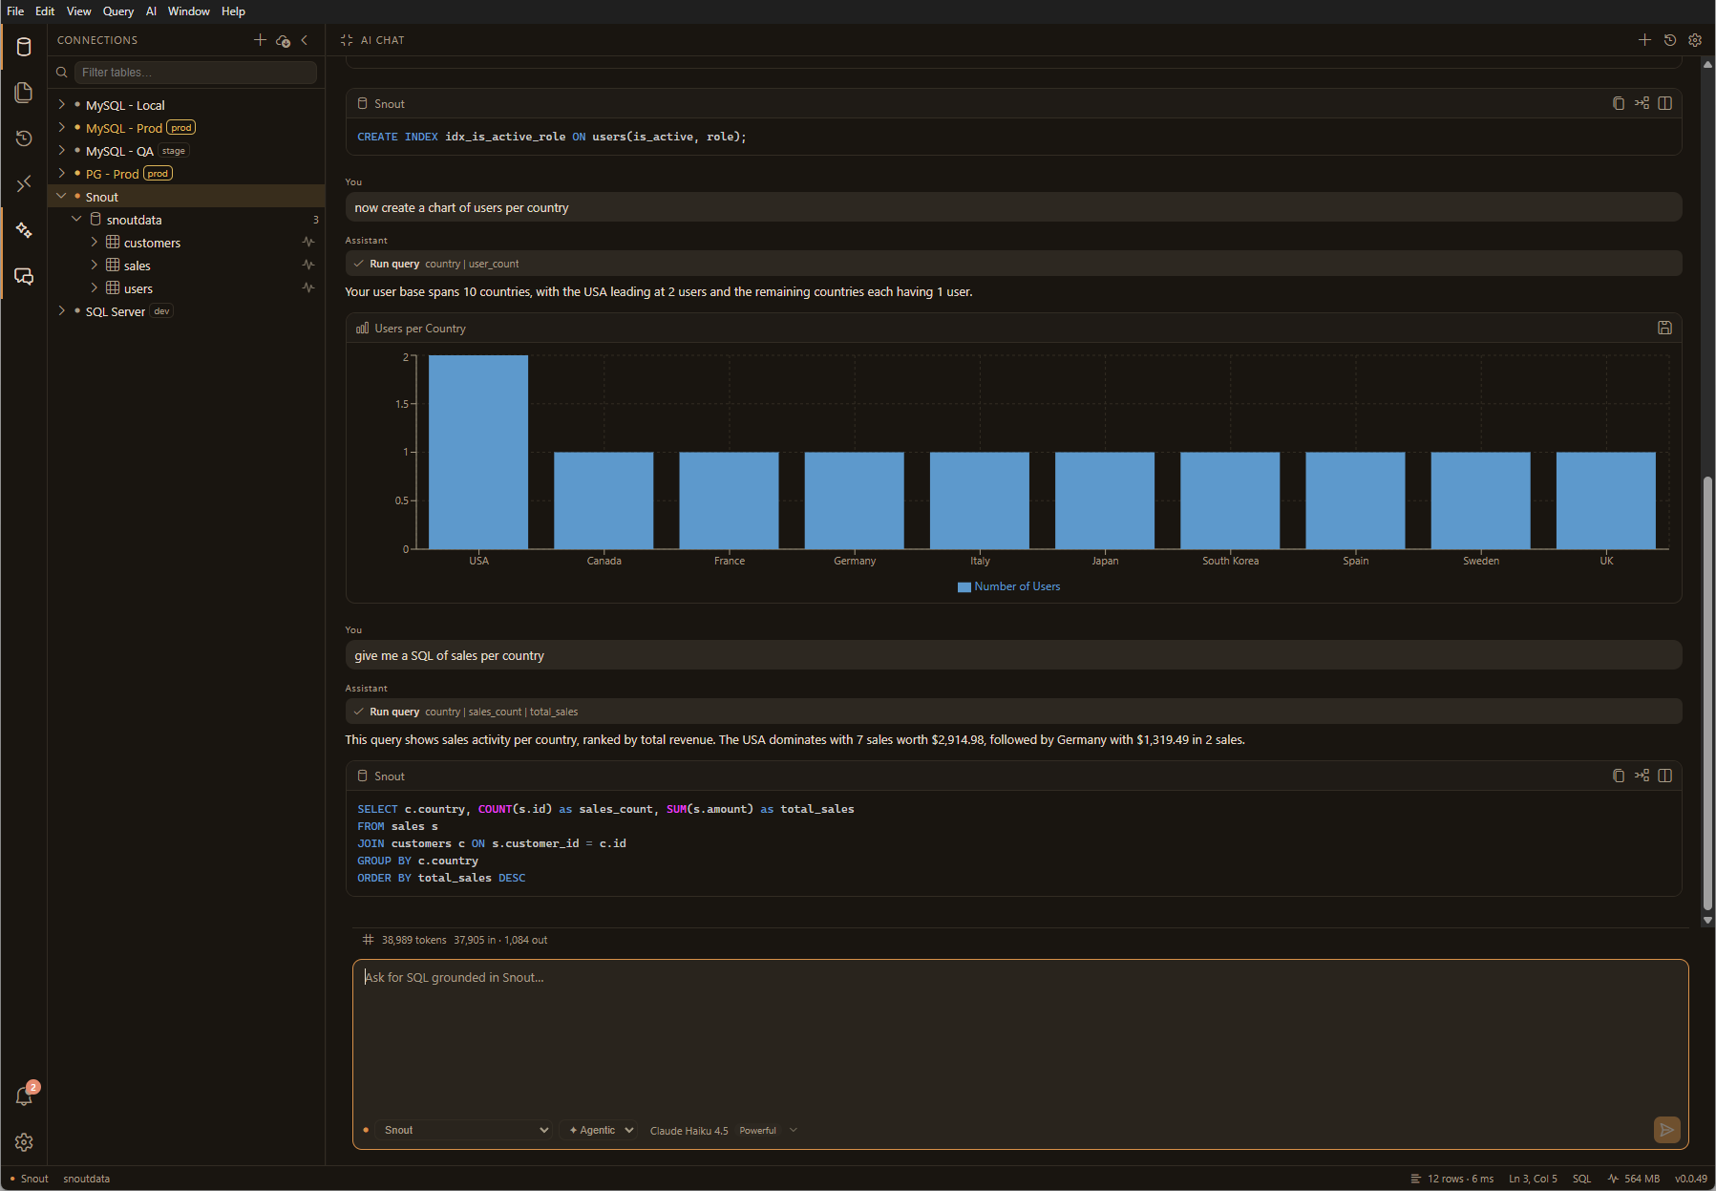Open the AI menu

click(x=151, y=11)
